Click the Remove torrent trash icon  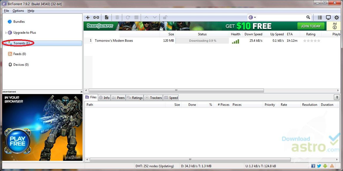click(x=117, y=18)
